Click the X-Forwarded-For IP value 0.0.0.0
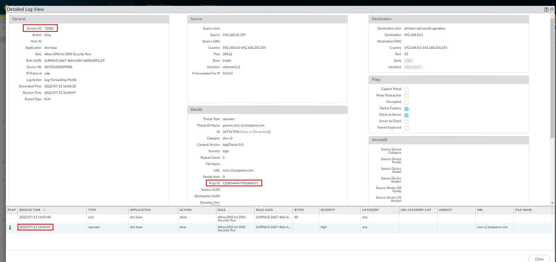This screenshot has width=556, height=262. point(228,73)
